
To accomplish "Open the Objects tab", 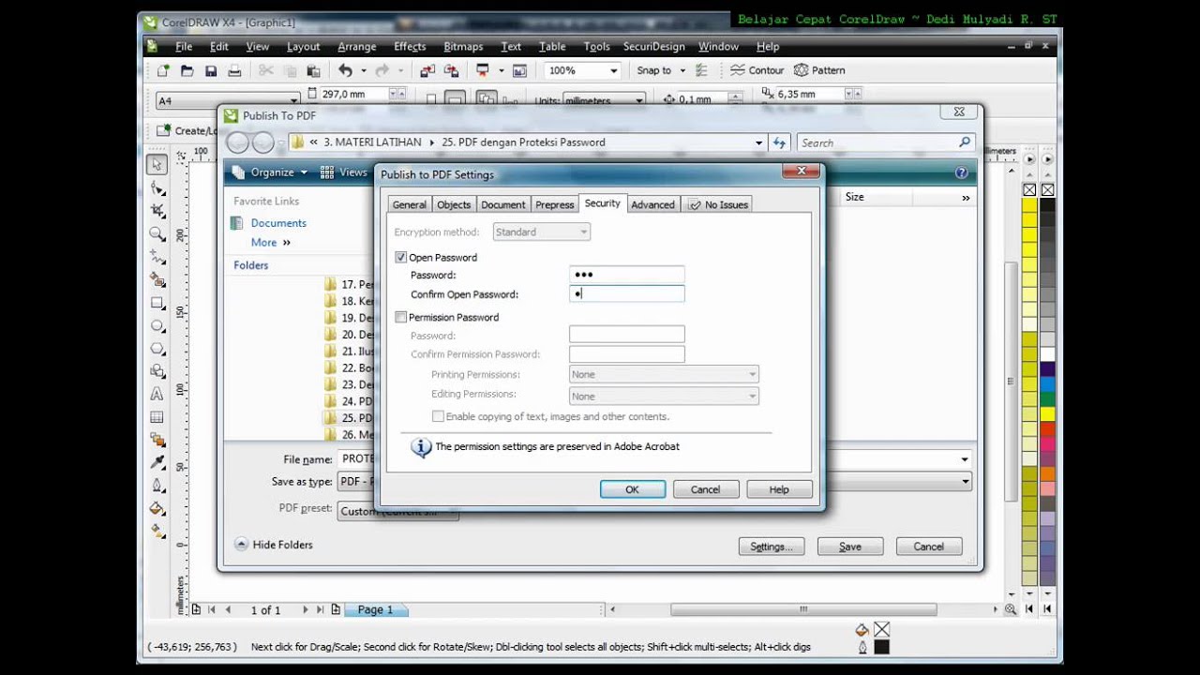I will tap(454, 204).
